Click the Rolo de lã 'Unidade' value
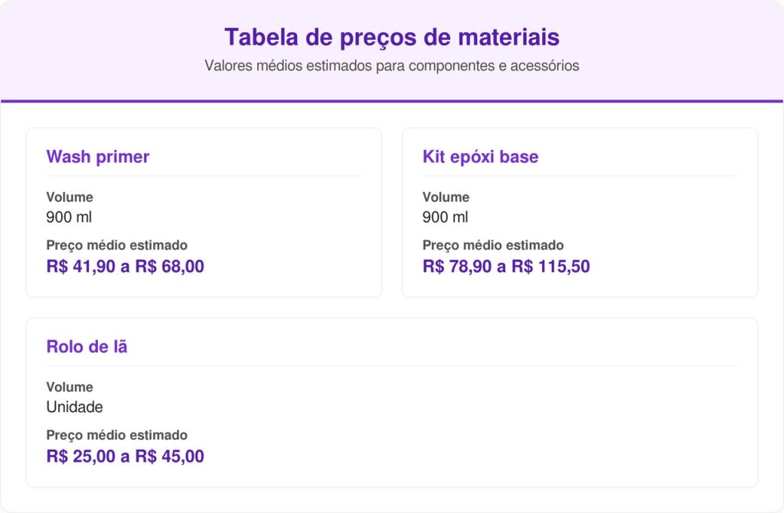Viewport: 784px width, 513px height. point(74,407)
